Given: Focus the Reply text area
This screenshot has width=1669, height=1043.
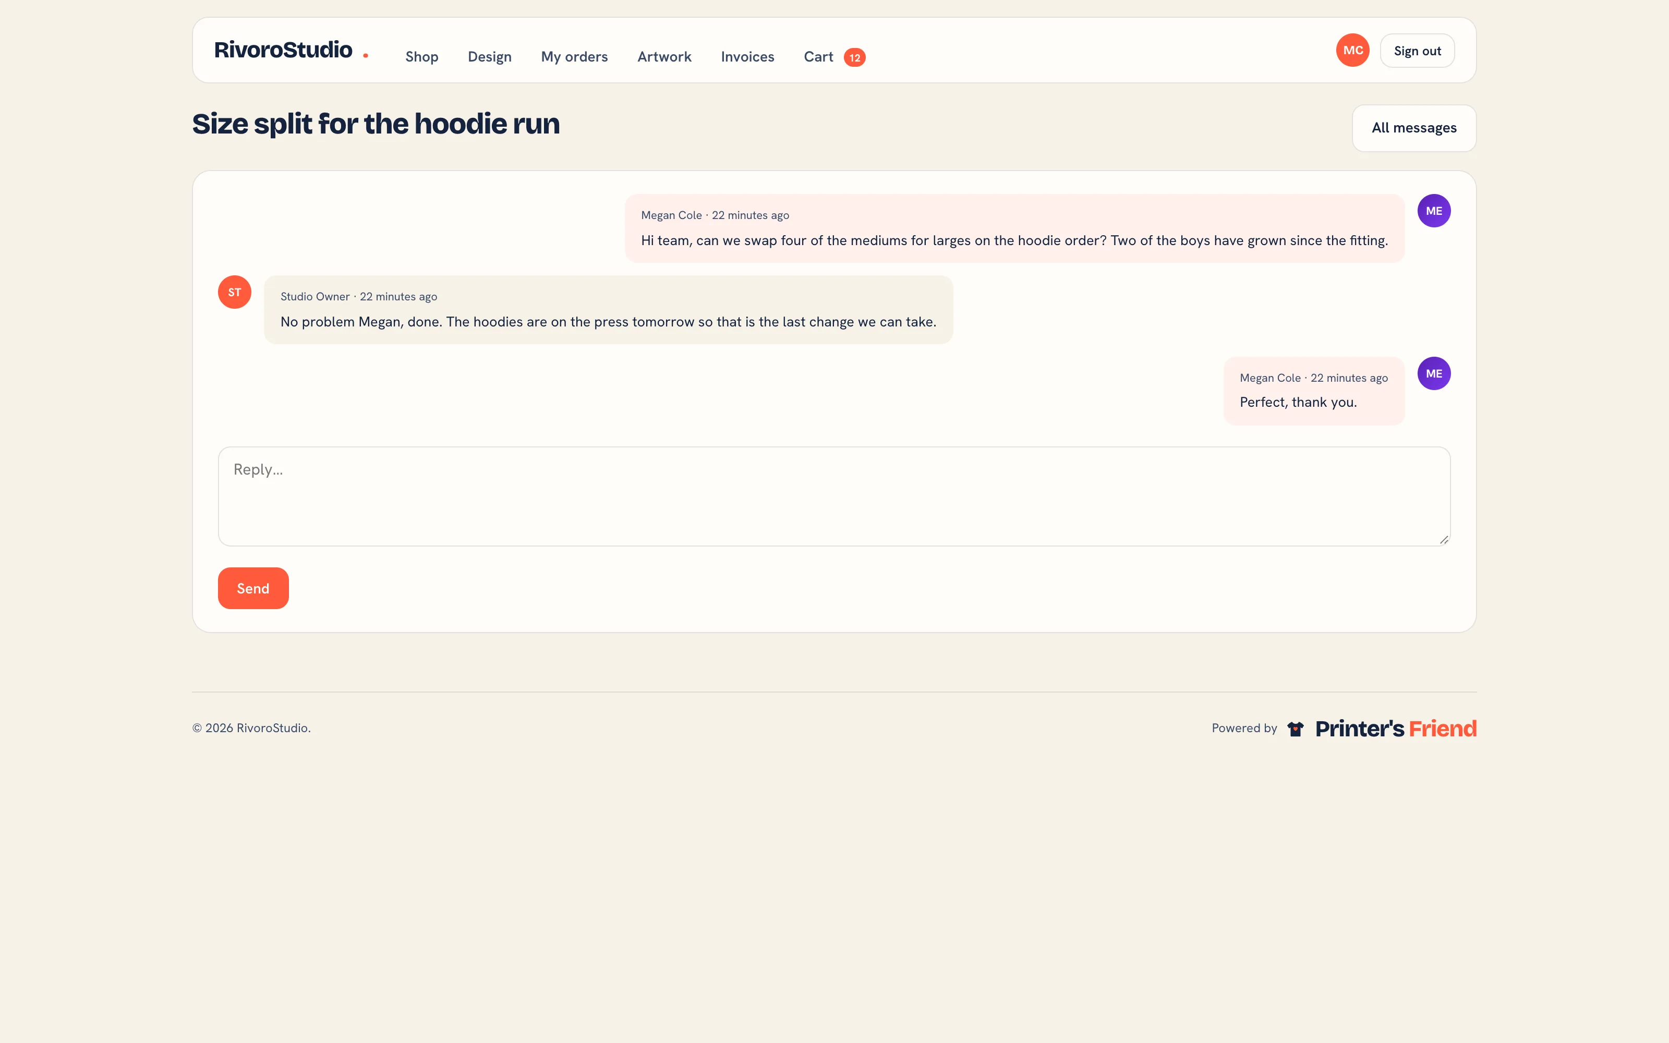Looking at the screenshot, I should [x=834, y=496].
